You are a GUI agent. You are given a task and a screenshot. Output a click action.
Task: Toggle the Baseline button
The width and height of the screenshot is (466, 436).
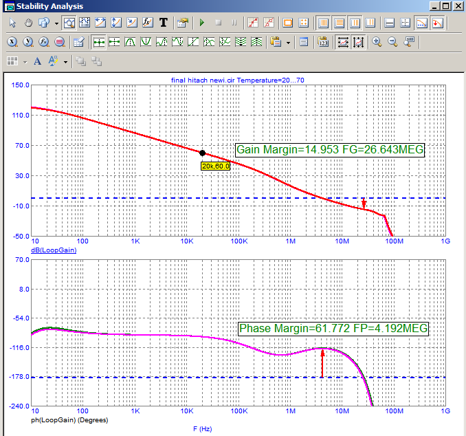[389, 23]
